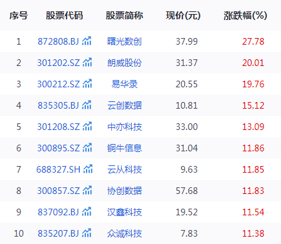The width and height of the screenshot is (281, 244).
Task: Open stock code 300212.SZ
Action: click(59, 84)
